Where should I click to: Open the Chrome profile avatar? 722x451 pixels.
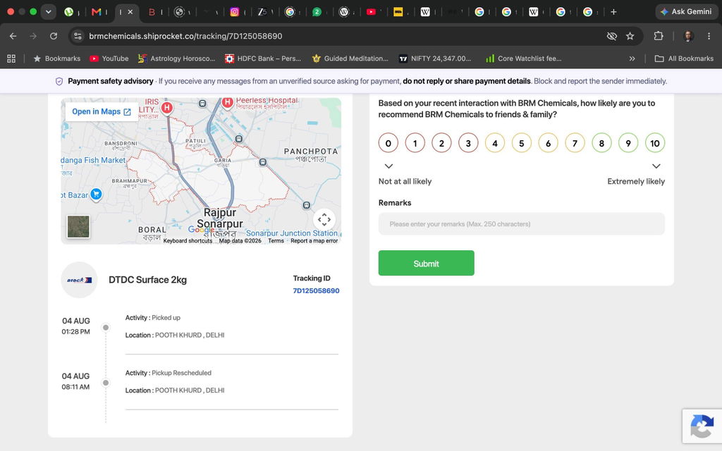point(688,36)
